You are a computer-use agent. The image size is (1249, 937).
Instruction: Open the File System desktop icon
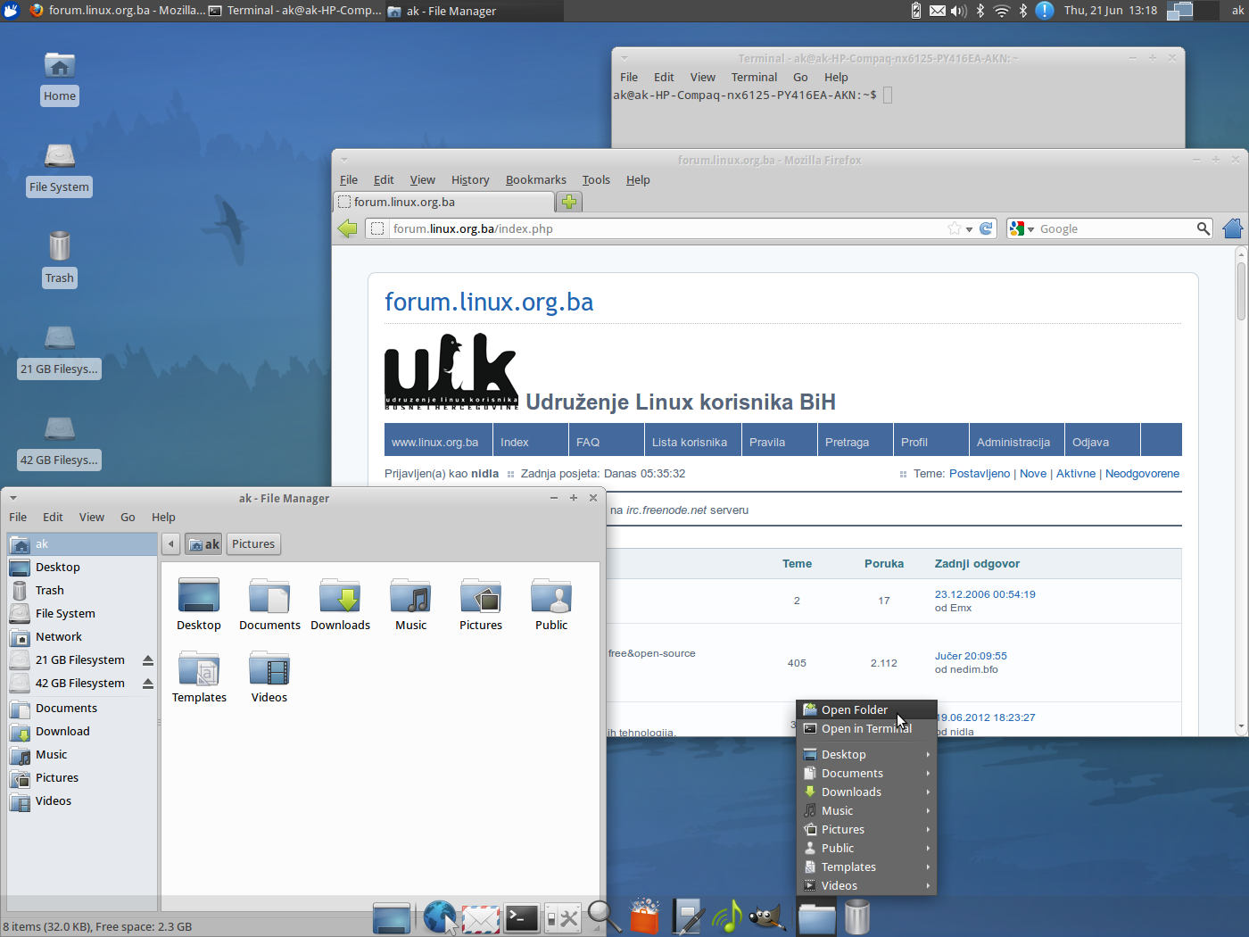click(x=59, y=170)
